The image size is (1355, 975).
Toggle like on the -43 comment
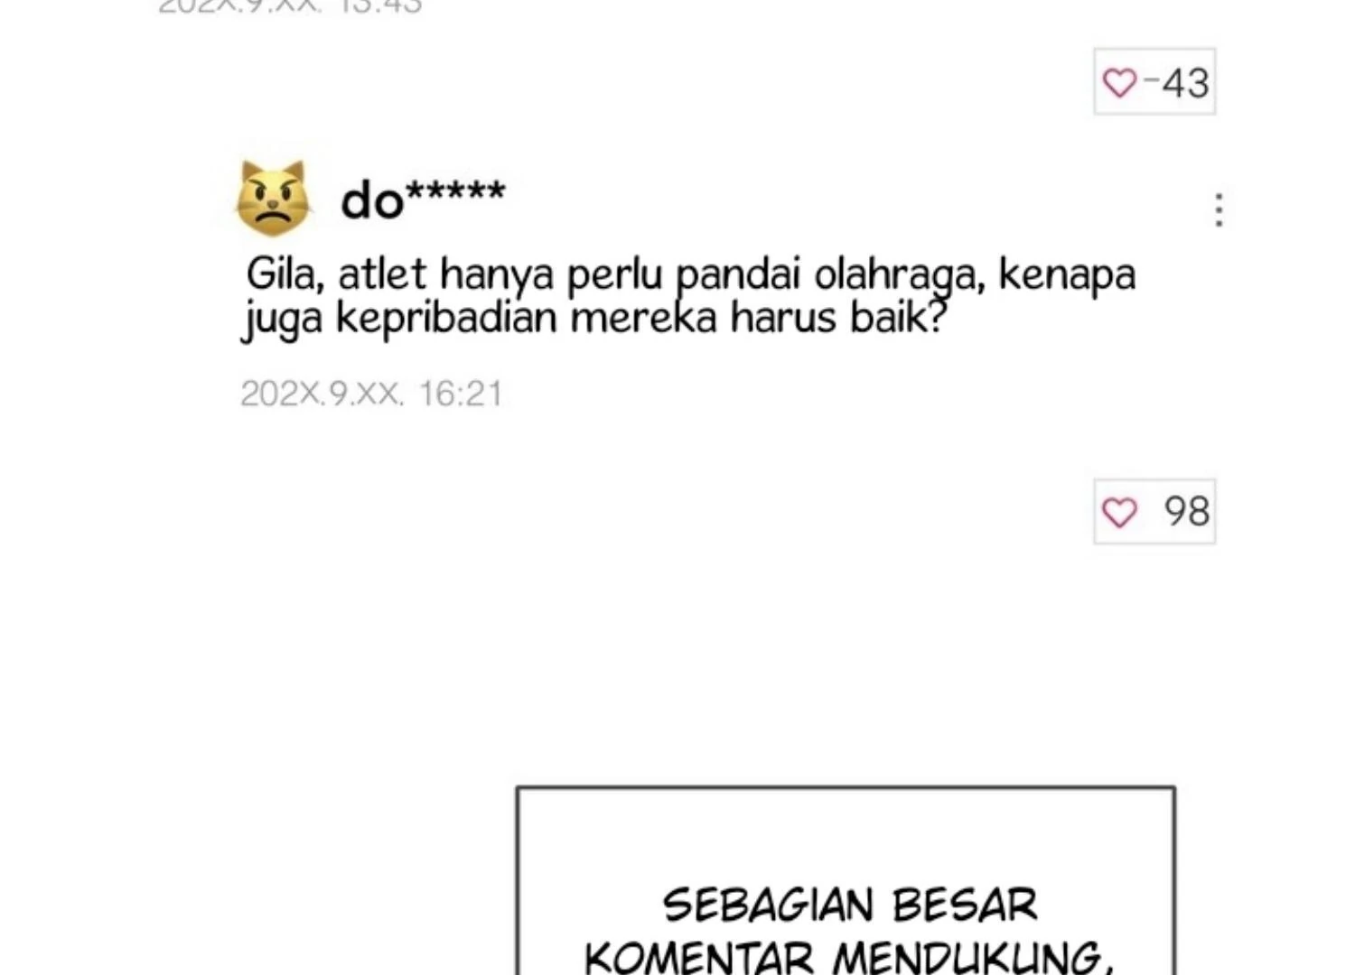coord(1154,82)
